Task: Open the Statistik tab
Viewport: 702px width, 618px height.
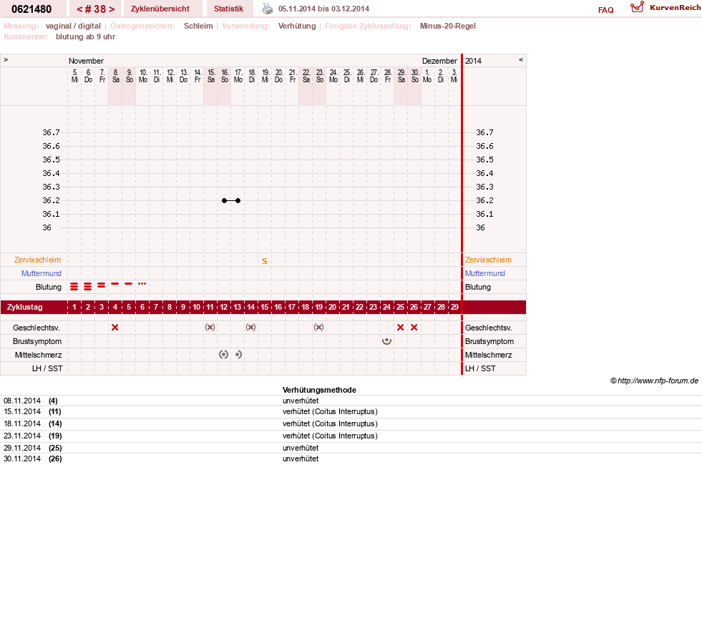Action: coord(228,9)
